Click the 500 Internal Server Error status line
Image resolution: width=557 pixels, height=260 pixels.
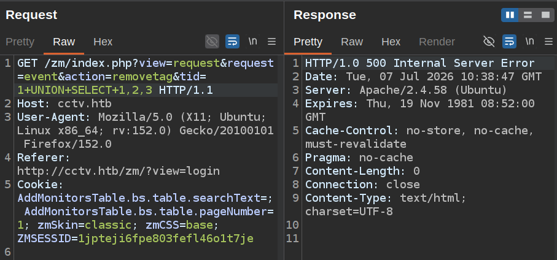pyautogui.click(x=420, y=63)
